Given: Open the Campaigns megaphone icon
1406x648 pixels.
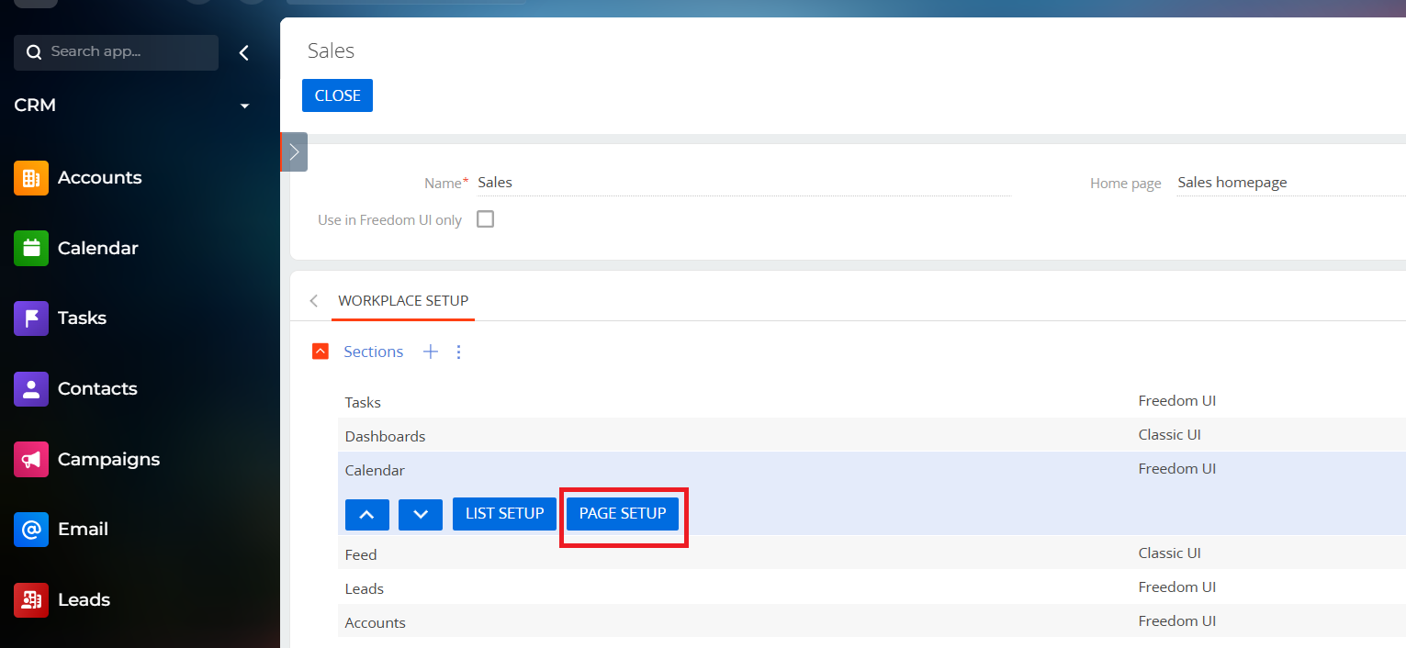Looking at the screenshot, I should pyautogui.click(x=31, y=459).
